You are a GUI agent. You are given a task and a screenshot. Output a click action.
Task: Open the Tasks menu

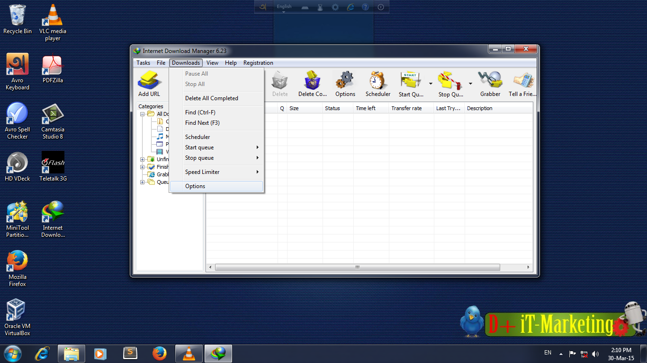pyautogui.click(x=143, y=63)
